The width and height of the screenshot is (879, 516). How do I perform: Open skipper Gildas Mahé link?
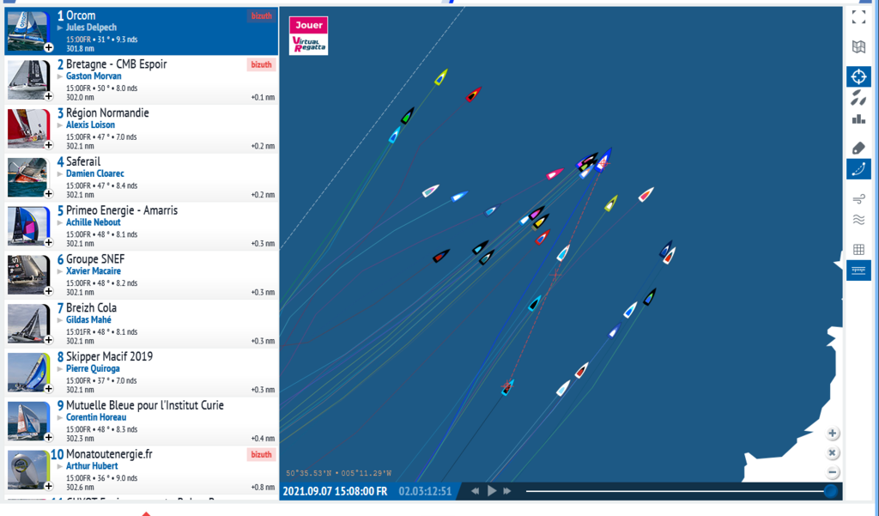(x=88, y=319)
